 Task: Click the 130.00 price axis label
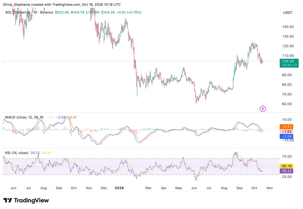[x=288, y=36]
